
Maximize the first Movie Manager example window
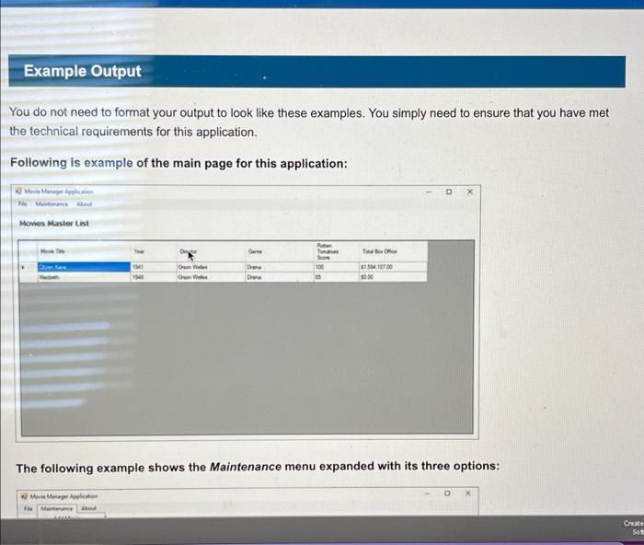[449, 191]
